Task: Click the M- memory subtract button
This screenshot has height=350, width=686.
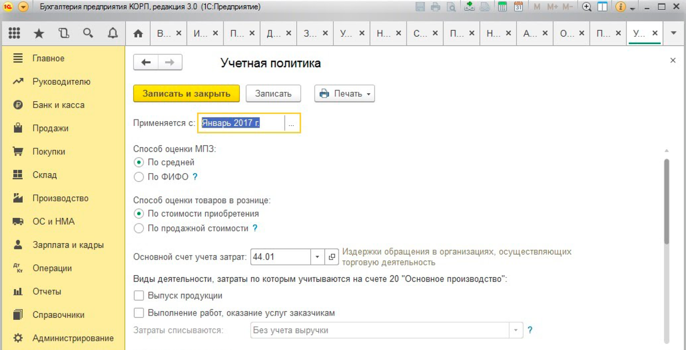Action: point(568,7)
